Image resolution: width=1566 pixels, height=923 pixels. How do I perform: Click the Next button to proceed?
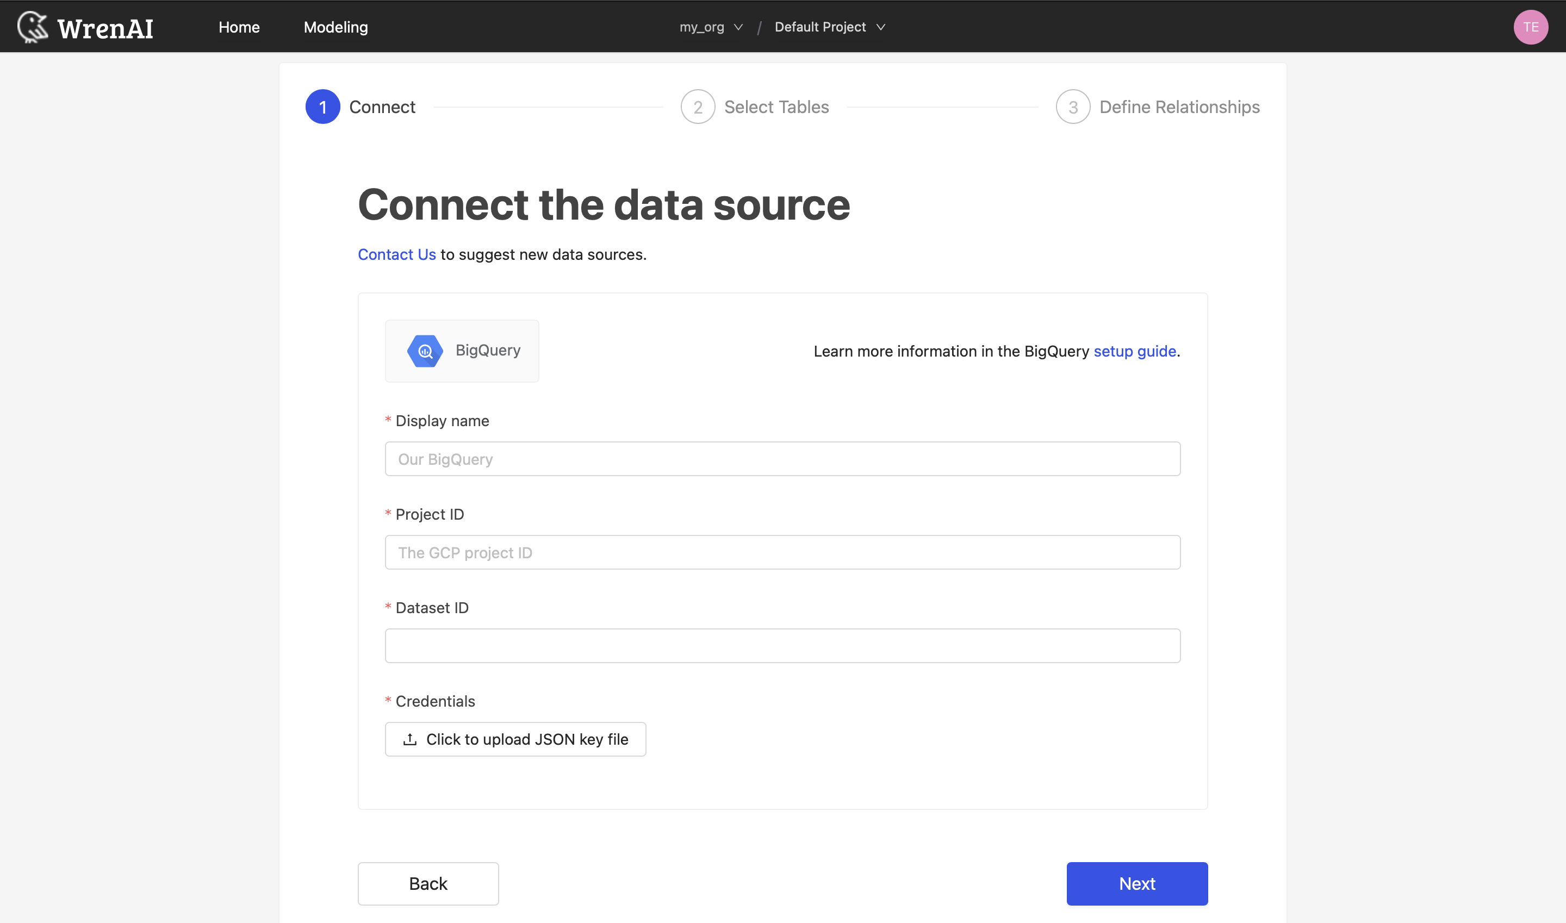coord(1138,883)
